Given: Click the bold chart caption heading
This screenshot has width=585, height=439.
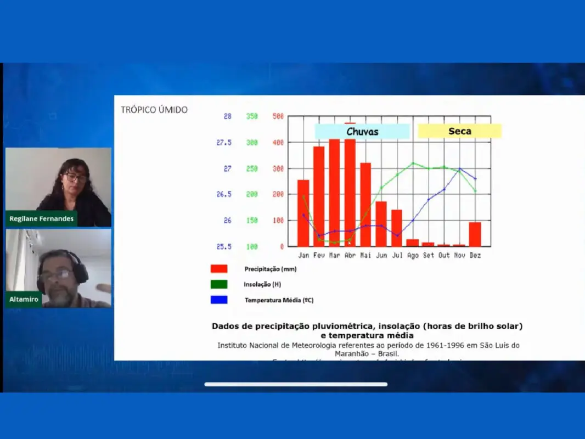Looking at the screenshot, I should [367, 330].
